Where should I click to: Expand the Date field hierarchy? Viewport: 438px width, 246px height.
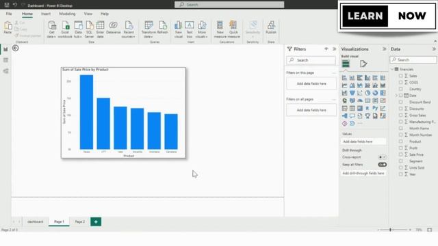396,96
